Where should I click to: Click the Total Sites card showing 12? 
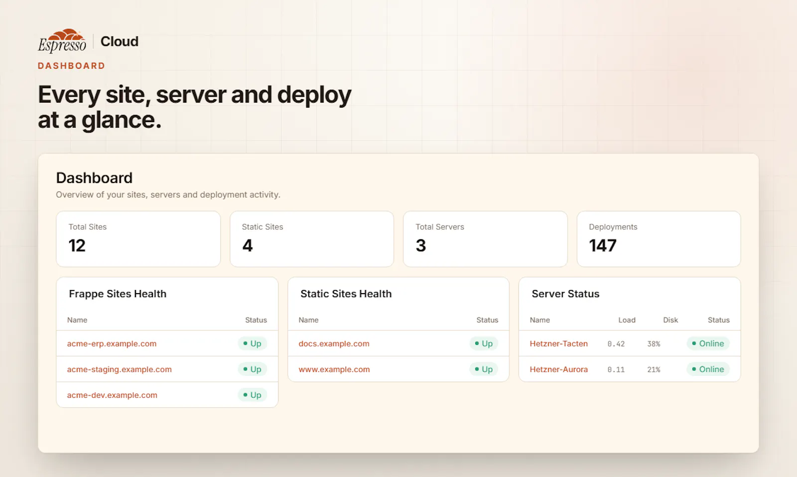click(138, 239)
